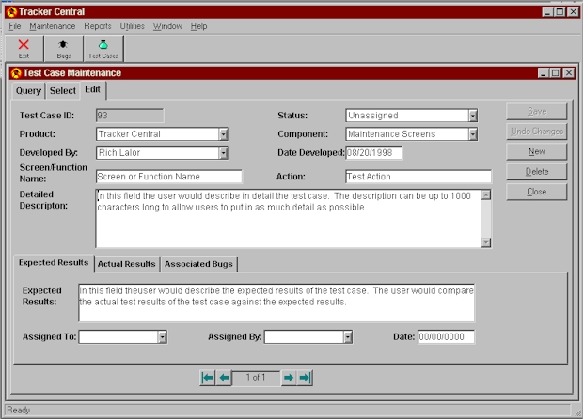Maximize the Test Case Maintenance window
Screen dimensions: 584x420
(x=555, y=73)
